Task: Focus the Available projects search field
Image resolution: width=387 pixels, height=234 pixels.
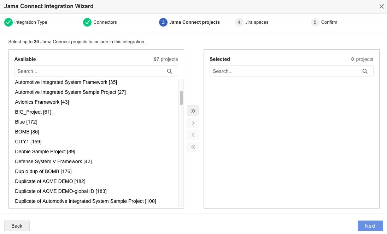Action: point(96,71)
